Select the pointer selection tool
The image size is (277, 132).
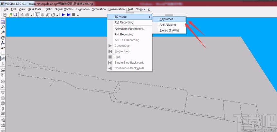click(x=37, y=15)
